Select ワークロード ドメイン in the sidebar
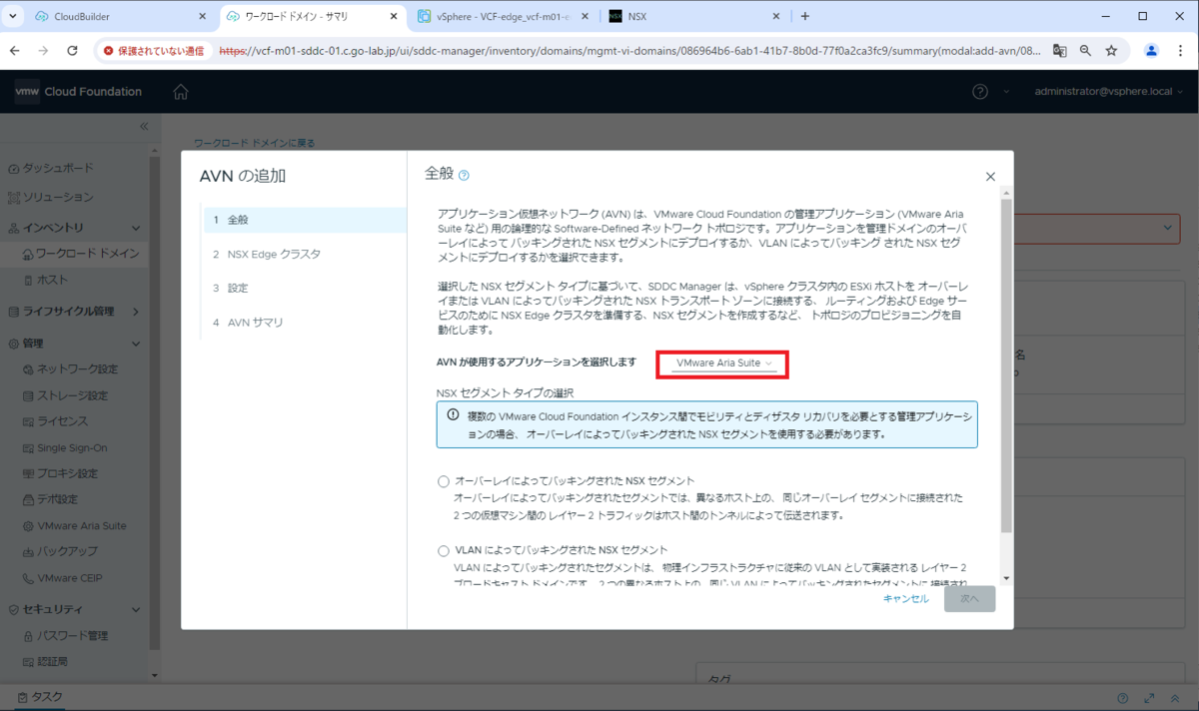 point(88,254)
